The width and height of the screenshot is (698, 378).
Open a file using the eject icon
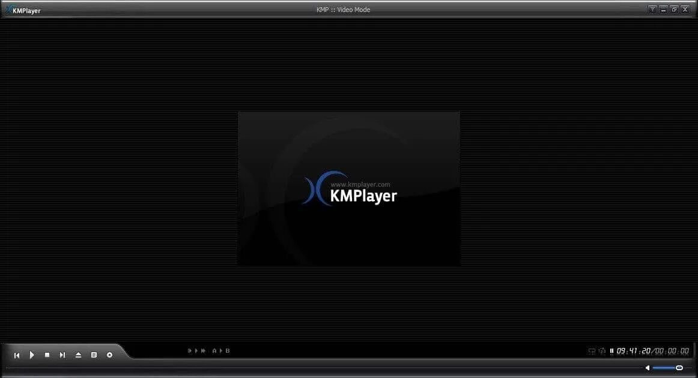[x=78, y=355]
